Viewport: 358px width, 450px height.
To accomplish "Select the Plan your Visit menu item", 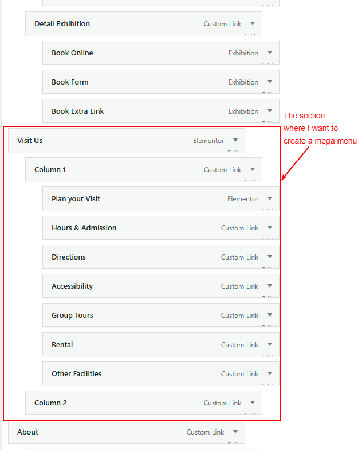I will tap(76, 199).
